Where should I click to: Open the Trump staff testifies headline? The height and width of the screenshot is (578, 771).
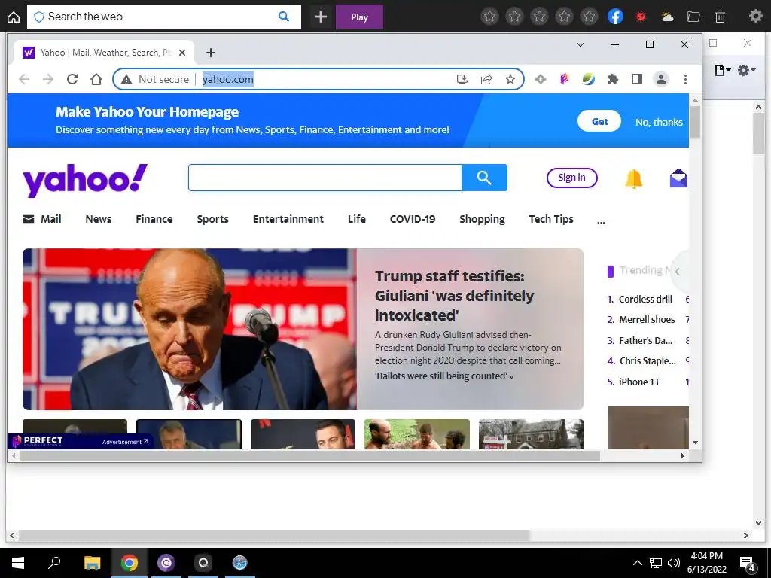coord(454,295)
